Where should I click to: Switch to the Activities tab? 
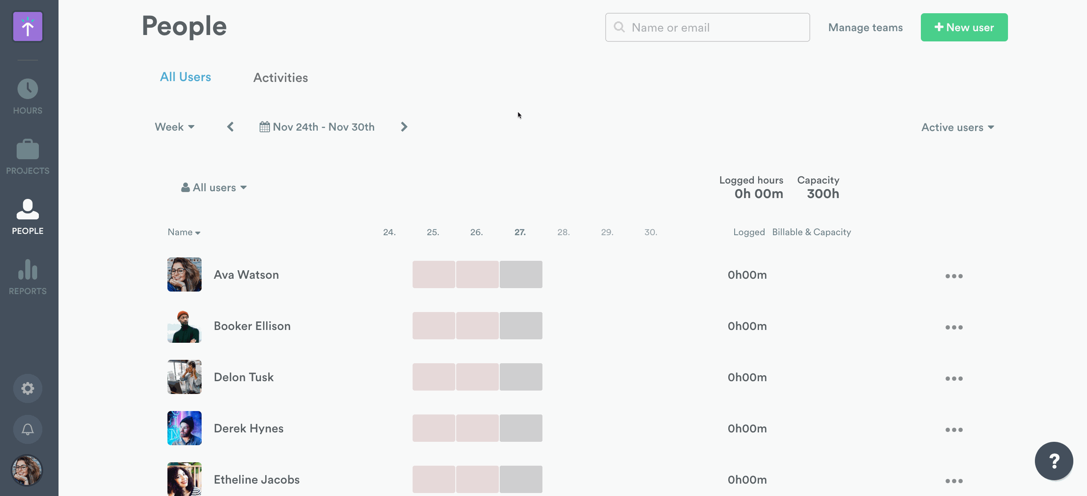(x=281, y=78)
